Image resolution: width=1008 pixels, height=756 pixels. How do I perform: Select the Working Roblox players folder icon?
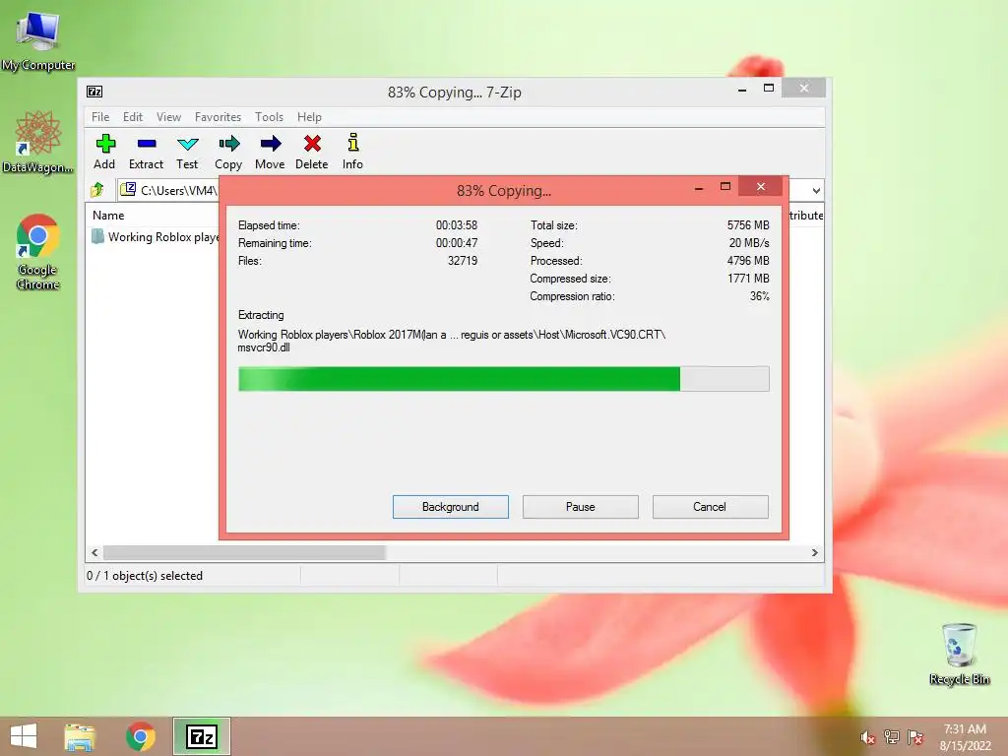point(97,236)
